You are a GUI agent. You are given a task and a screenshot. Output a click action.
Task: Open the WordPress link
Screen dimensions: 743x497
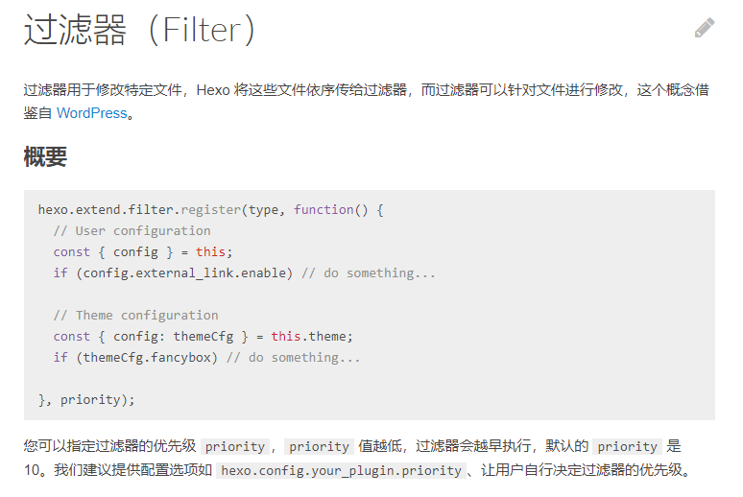tap(91, 113)
